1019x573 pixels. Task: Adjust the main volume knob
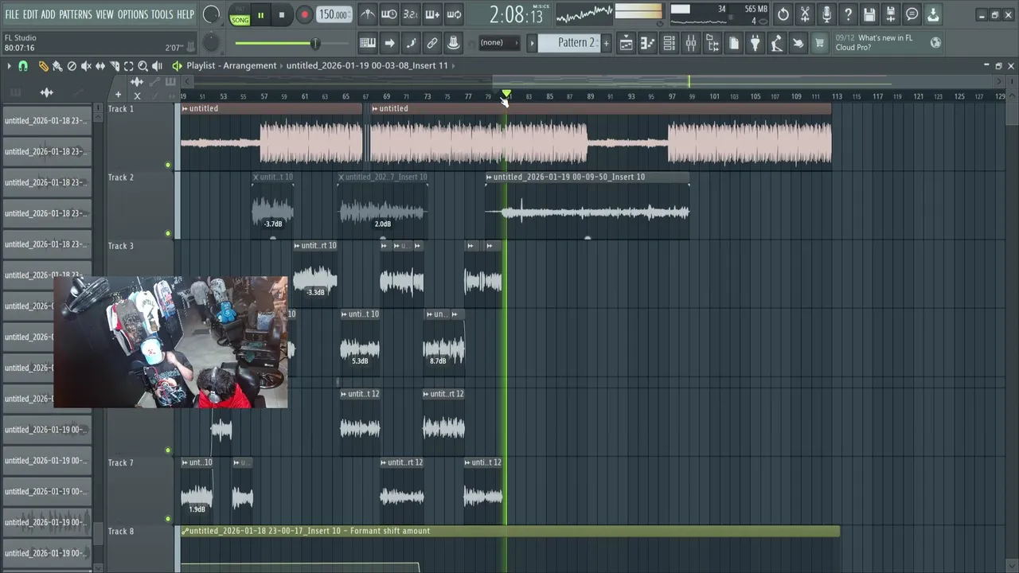[x=211, y=14]
